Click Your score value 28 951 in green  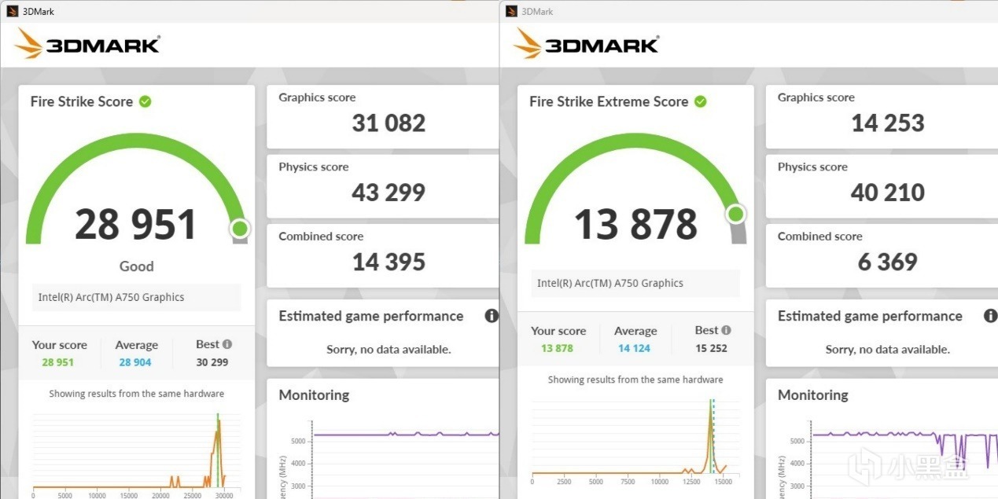coord(57,362)
